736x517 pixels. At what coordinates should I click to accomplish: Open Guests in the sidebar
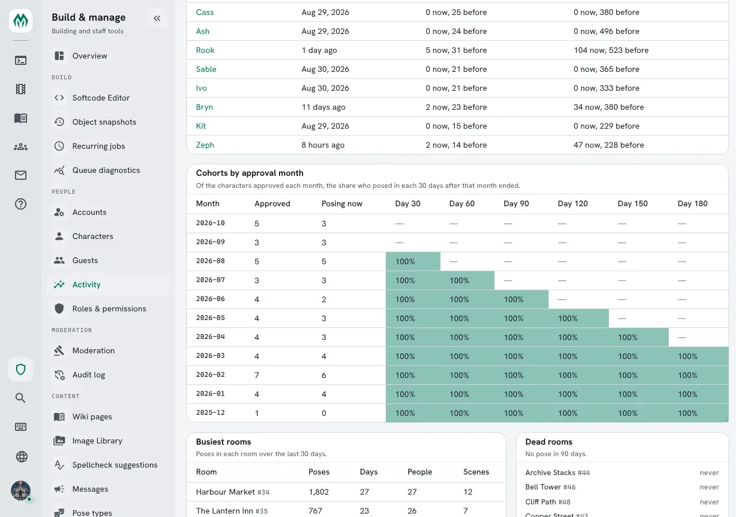pyautogui.click(x=108, y=260)
